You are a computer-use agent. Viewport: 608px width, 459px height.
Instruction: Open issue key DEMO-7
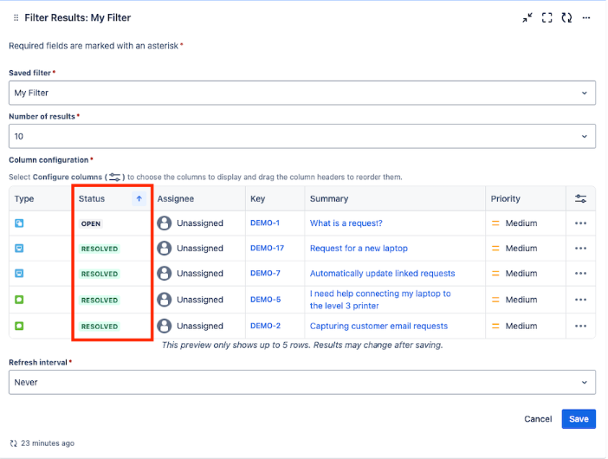click(x=265, y=274)
